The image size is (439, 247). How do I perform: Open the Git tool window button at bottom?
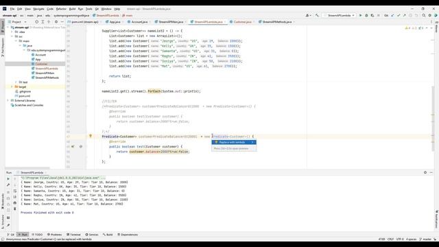coord(11,235)
